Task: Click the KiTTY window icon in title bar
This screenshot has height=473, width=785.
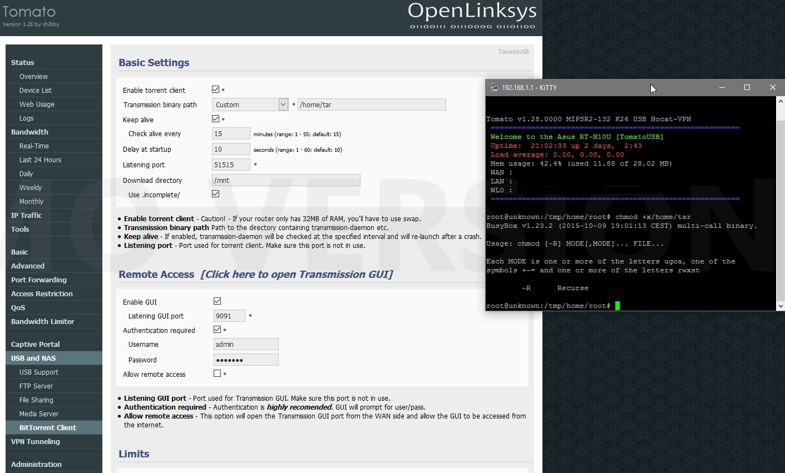Action: pyautogui.click(x=494, y=87)
